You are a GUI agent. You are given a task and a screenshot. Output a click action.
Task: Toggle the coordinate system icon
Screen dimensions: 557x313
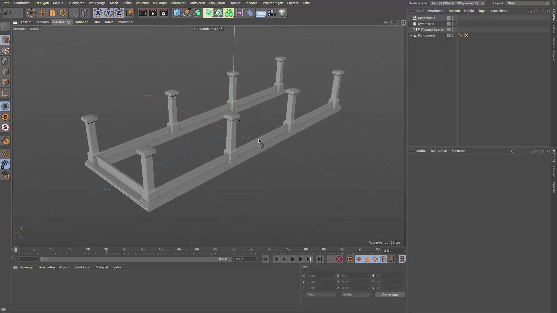tap(130, 13)
